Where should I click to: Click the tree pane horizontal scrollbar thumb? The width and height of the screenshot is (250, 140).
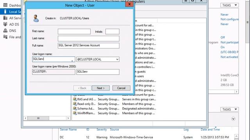[x=38, y=118]
